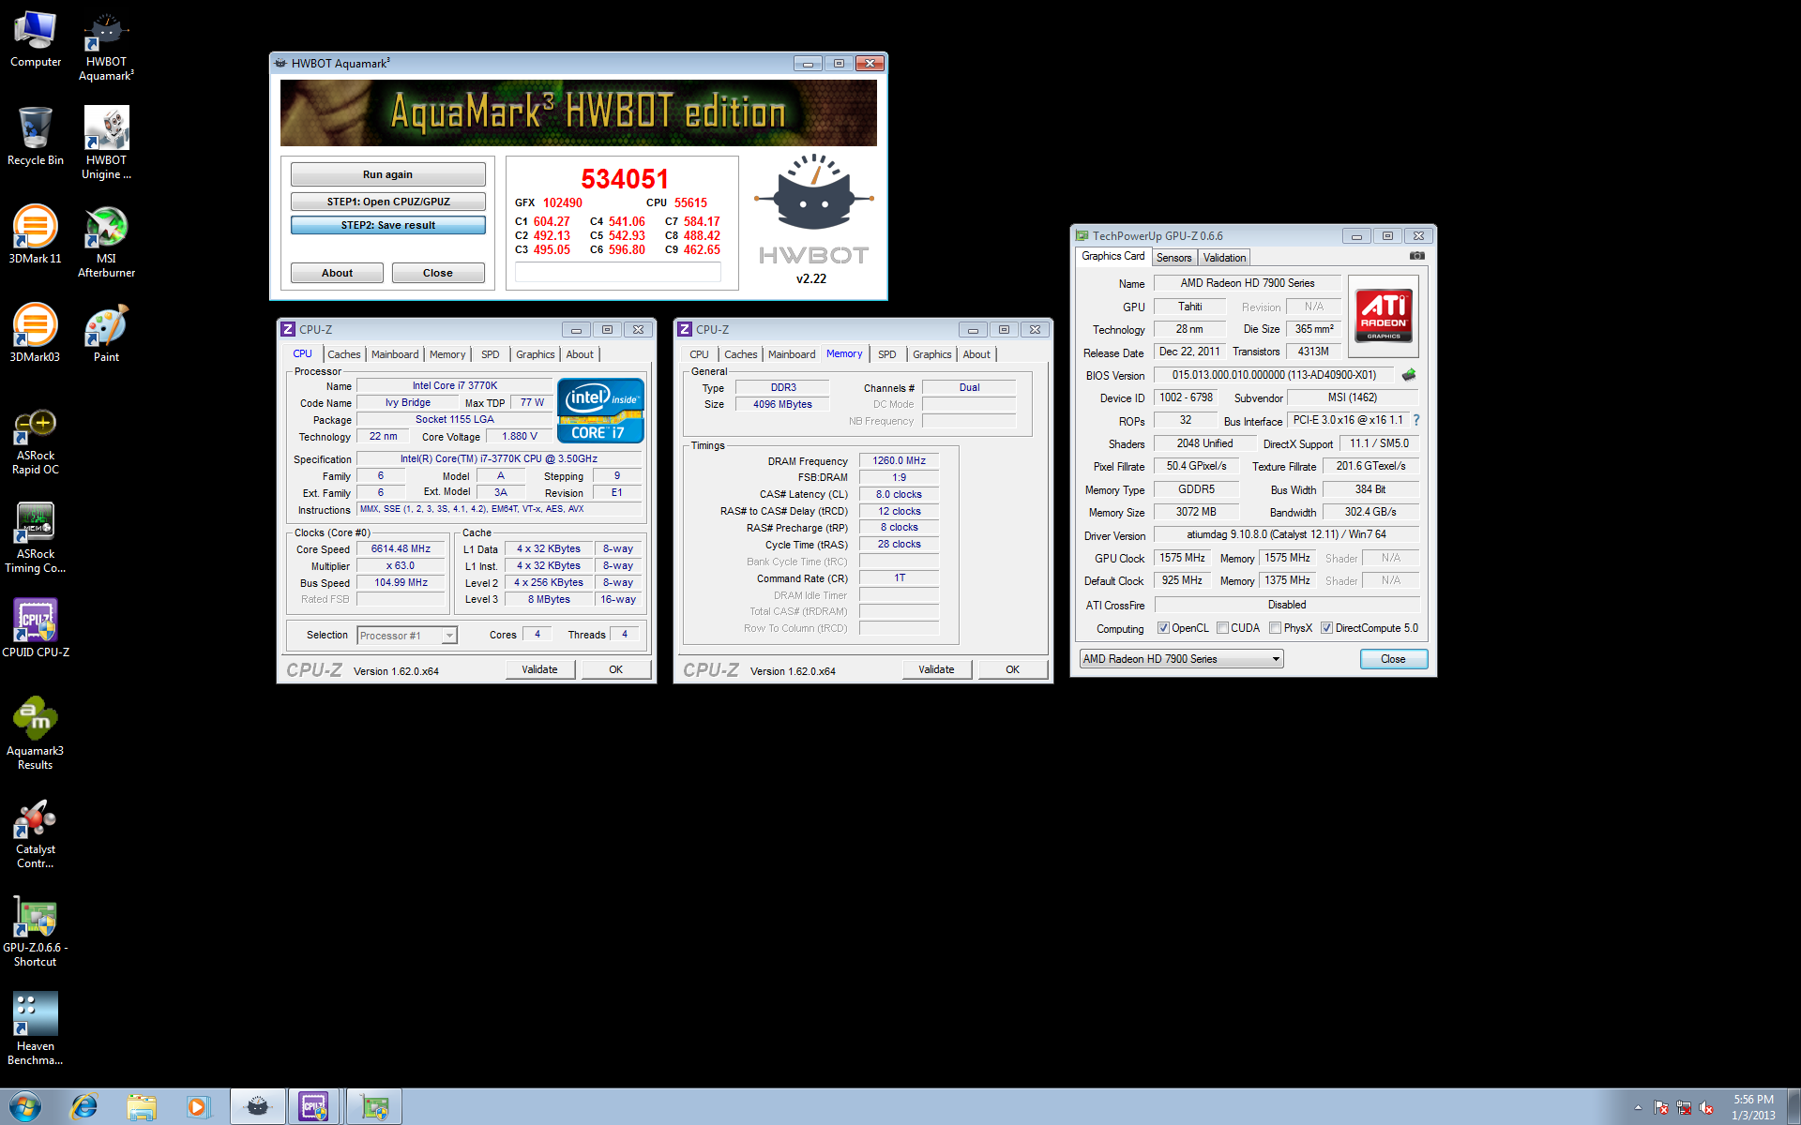Image resolution: width=1801 pixels, height=1125 pixels.
Task: Click About button in HWBOT Aquamark
Action: coord(337,273)
